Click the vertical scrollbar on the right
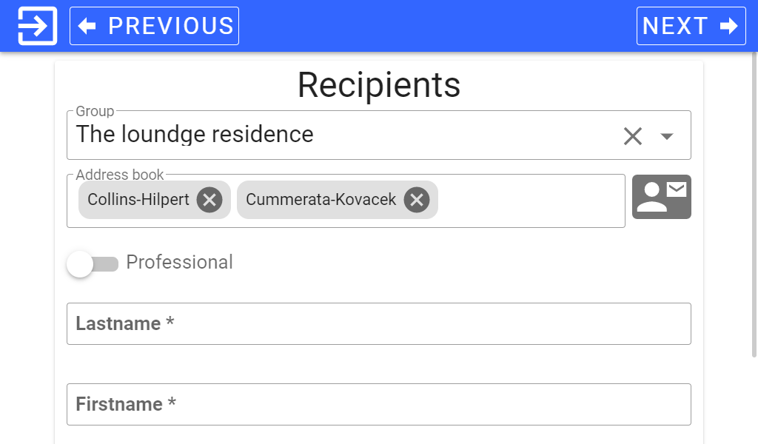 754,204
